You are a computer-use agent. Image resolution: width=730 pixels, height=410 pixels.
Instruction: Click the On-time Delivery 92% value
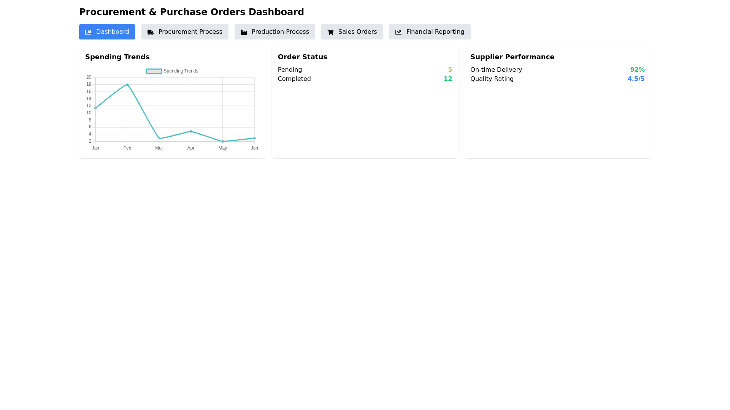(x=637, y=70)
